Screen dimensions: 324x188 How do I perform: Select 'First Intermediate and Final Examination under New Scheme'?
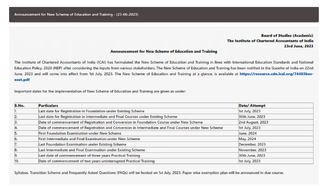point(89,139)
